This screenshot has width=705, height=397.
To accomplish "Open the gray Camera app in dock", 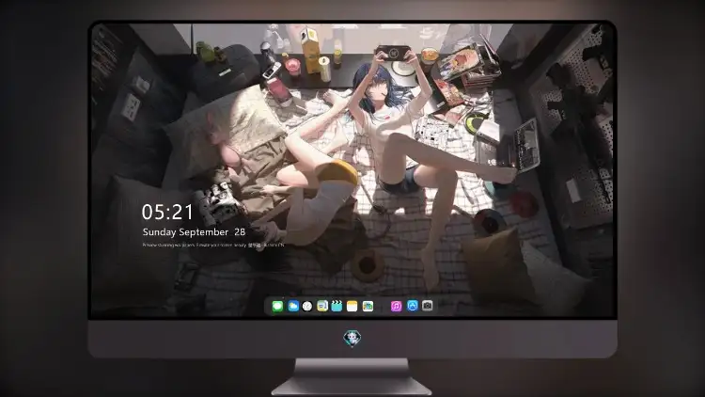I will pyautogui.click(x=428, y=306).
